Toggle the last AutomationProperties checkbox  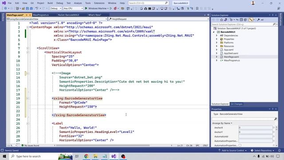[x=240, y=145]
